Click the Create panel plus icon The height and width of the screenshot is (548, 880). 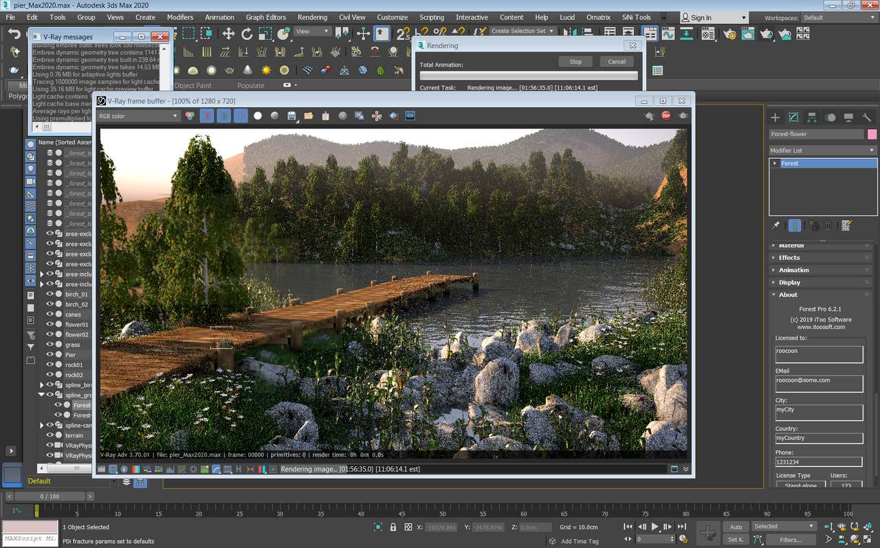pyautogui.click(x=775, y=117)
